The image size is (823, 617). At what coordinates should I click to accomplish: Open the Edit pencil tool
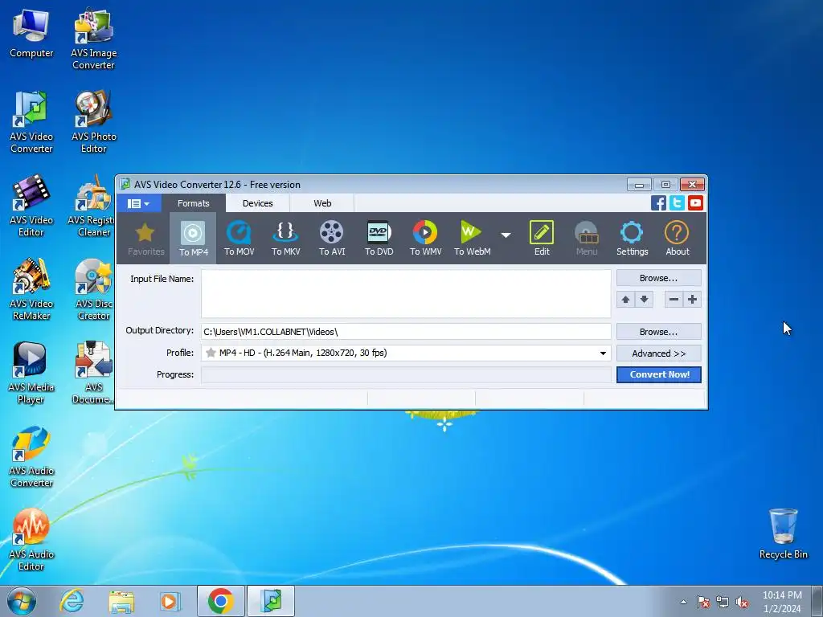click(x=542, y=238)
